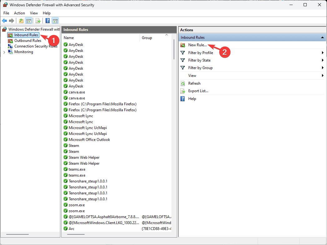Click Filter by Profile action
The height and width of the screenshot is (245, 327).
[x=201, y=53]
